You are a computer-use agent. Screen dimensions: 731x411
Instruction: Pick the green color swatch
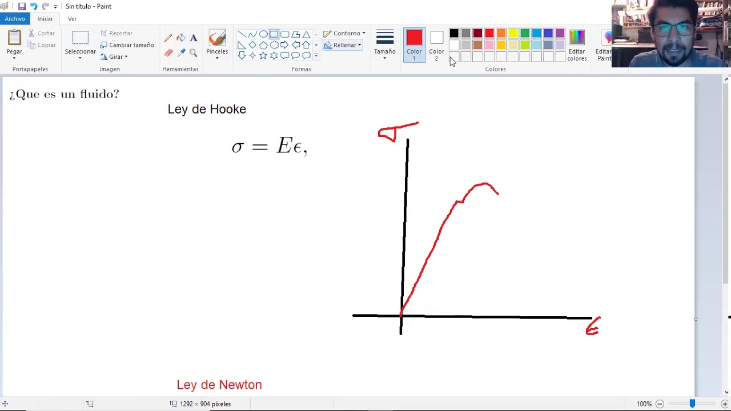coord(525,34)
